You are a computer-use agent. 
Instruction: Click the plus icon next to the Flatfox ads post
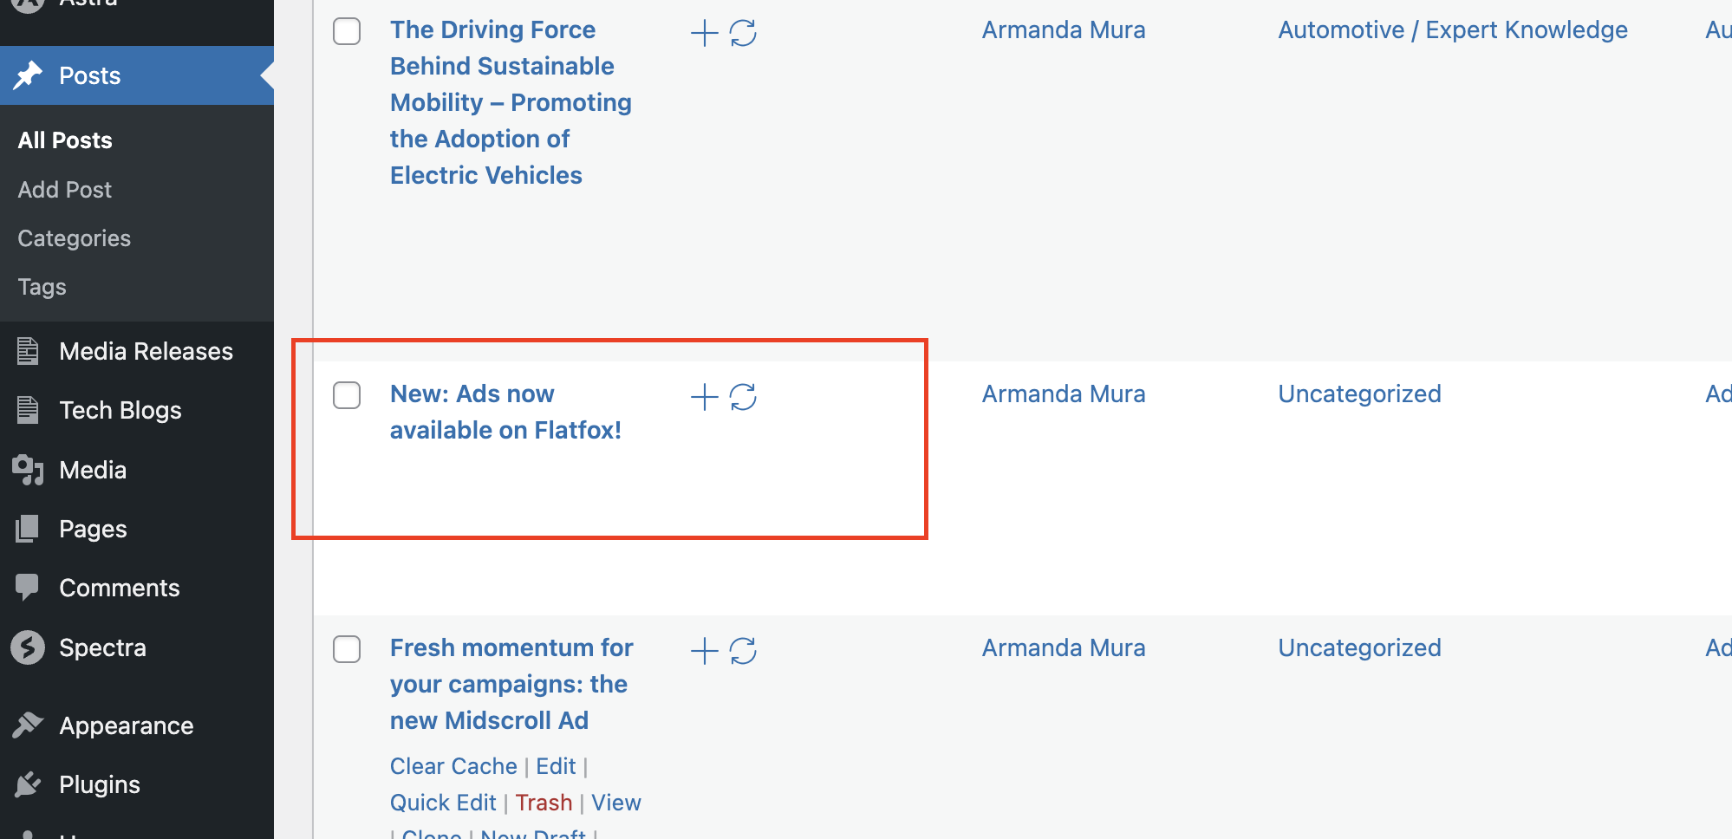(x=704, y=397)
